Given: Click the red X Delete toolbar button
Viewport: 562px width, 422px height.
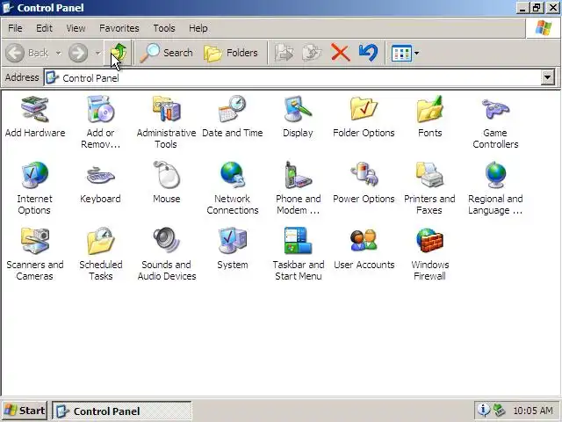Looking at the screenshot, I should coord(340,53).
